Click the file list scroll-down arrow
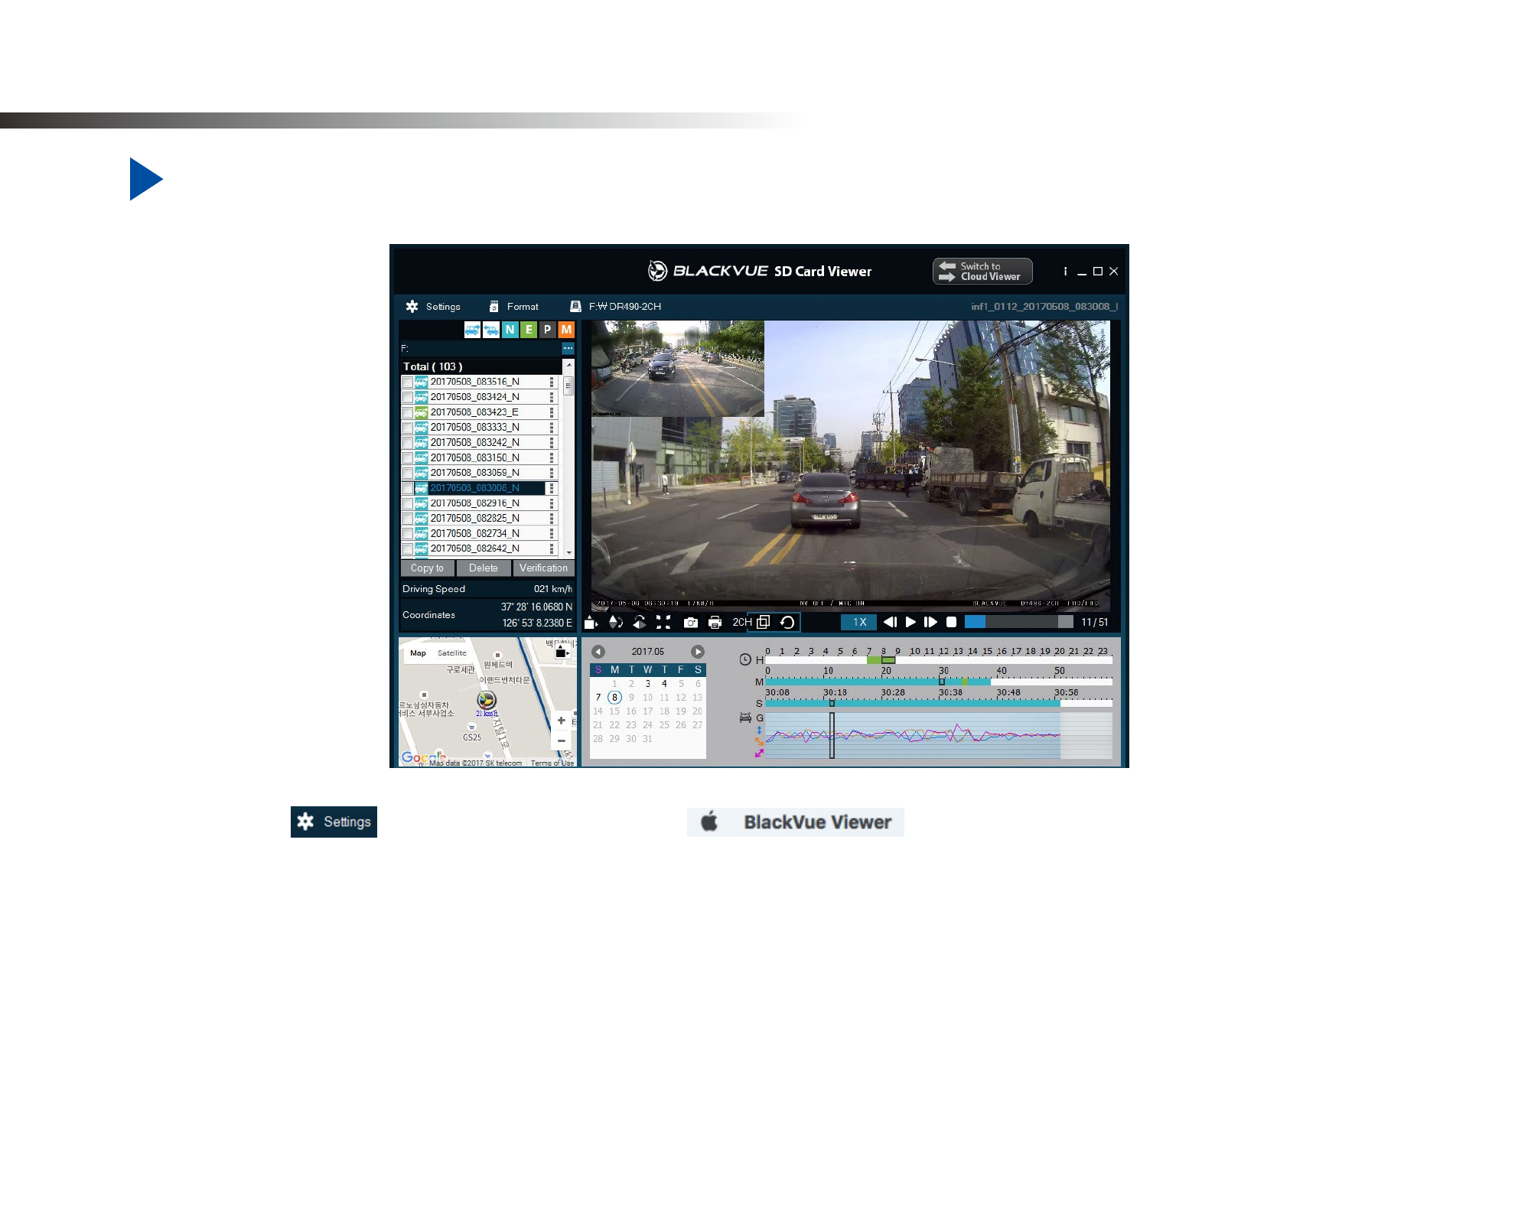 [568, 552]
